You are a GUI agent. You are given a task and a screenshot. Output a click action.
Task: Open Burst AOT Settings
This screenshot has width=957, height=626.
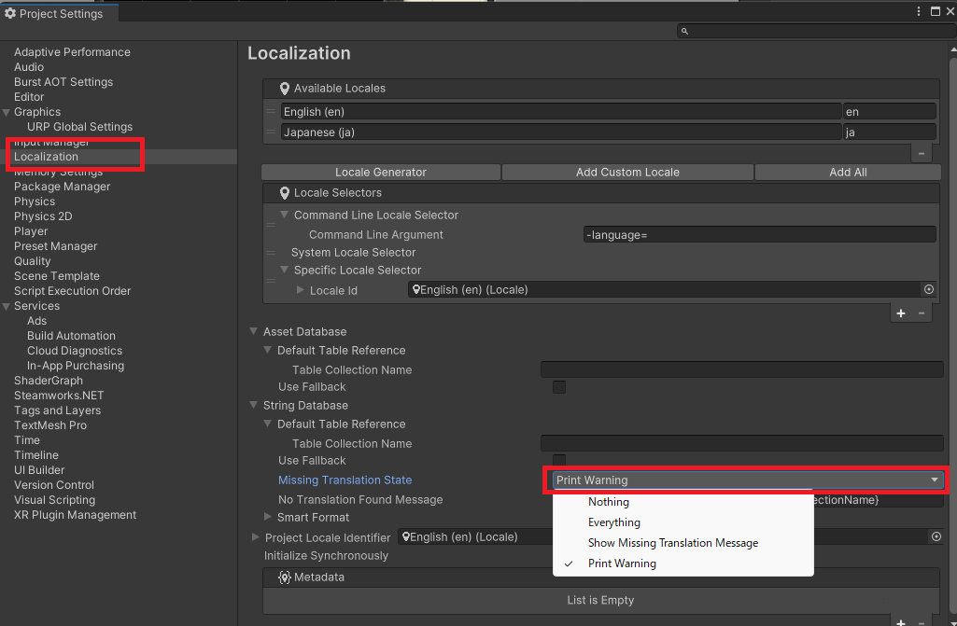[x=63, y=82]
